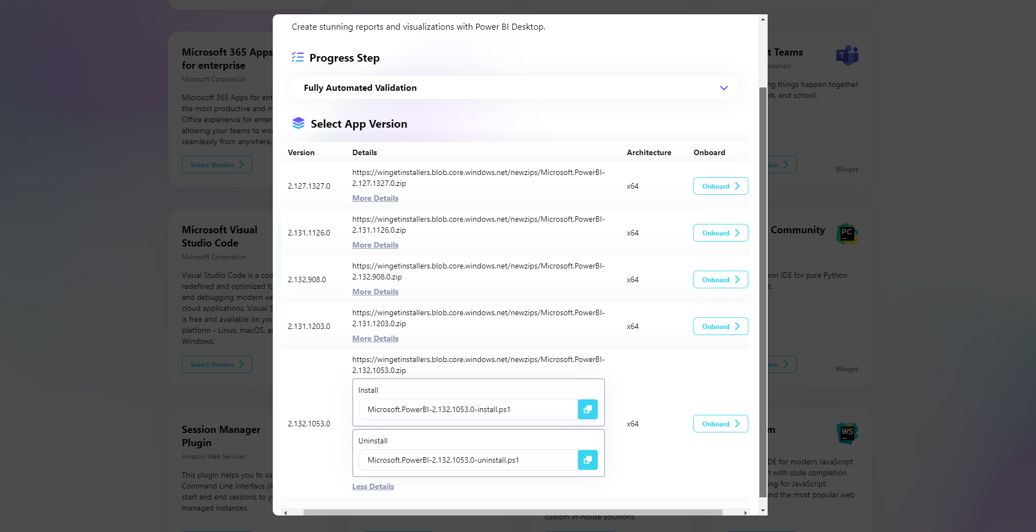Onboard Power BI version 2.132.1053.0

point(720,424)
